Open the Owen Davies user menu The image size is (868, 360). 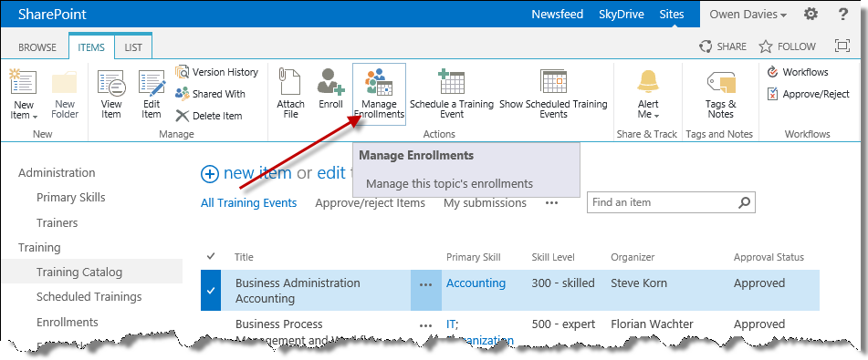748,15
